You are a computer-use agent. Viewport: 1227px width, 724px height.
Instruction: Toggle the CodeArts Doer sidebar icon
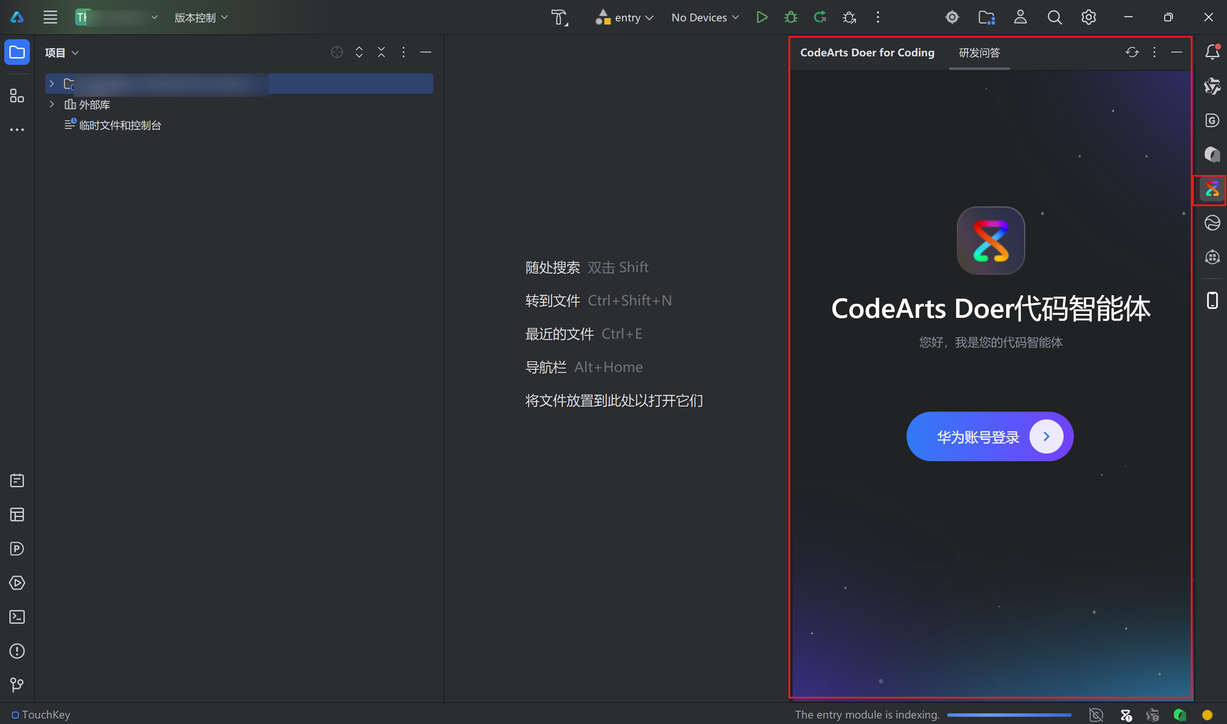[1212, 189]
